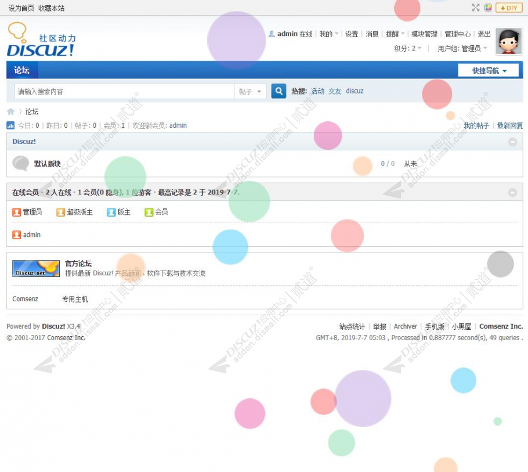Click the home breadcrumb icon
The width and height of the screenshot is (528, 472).
coord(11,111)
